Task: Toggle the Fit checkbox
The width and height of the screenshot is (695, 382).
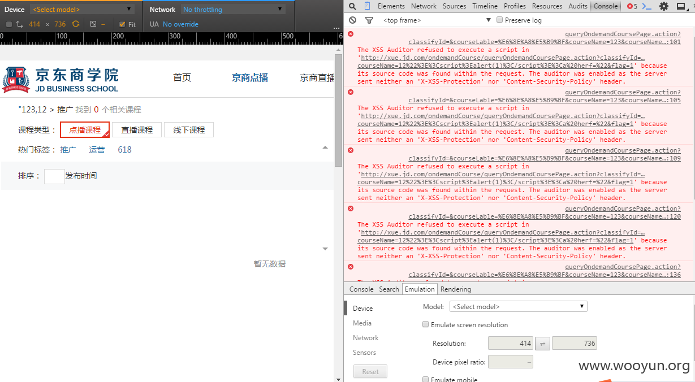Action: coord(122,24)
